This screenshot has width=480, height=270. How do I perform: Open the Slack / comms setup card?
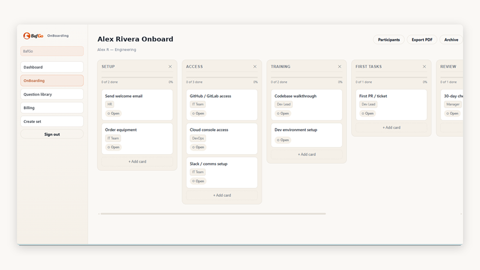click(222, 173)
